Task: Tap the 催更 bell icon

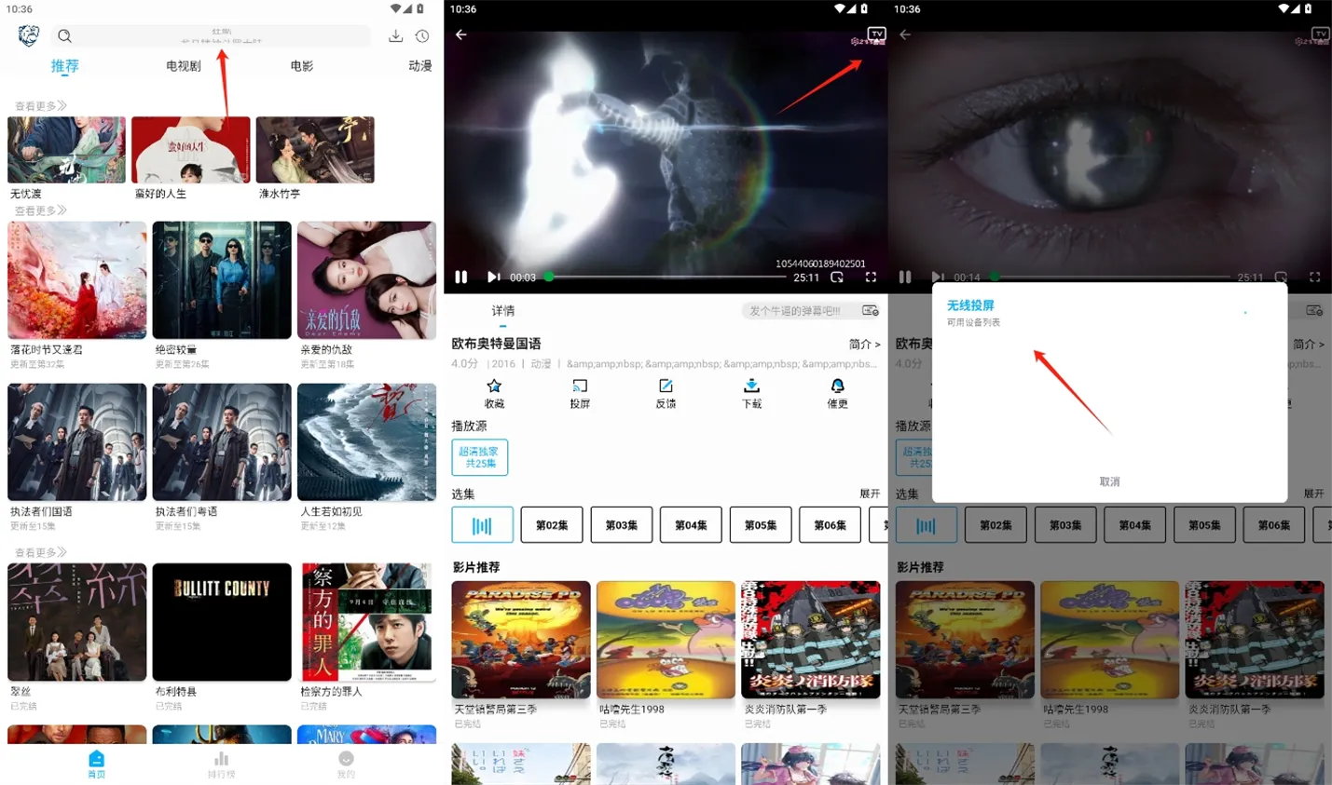Action: click(x=837, y=393)
